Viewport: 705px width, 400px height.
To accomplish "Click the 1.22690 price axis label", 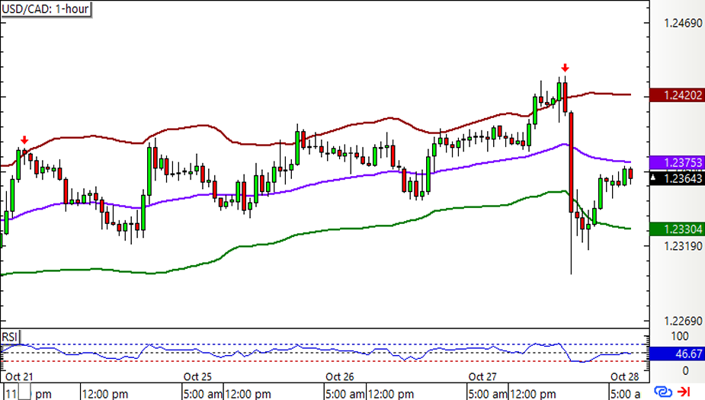I will [683, 321].
